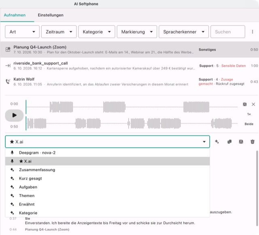
Task: Expand the Zeitraum filter dropdown
Action: (x=59, y=32)
